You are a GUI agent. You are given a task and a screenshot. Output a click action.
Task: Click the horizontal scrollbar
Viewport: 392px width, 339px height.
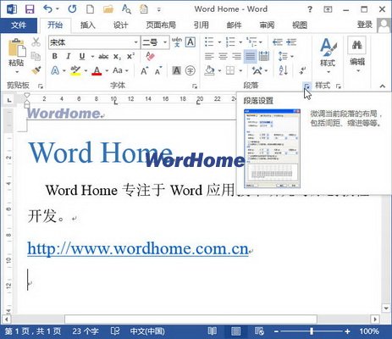point(190,320)
